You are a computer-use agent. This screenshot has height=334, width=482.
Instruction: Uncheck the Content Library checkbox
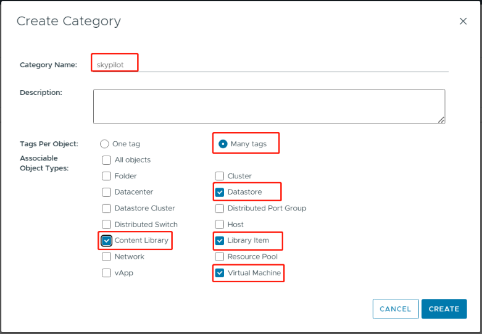106,241
